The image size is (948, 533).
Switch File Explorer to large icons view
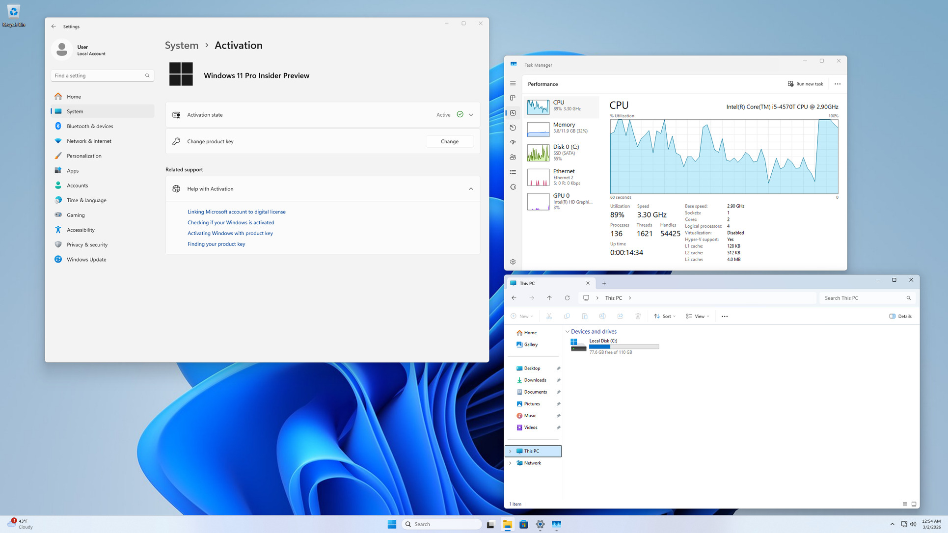(914, 504)
